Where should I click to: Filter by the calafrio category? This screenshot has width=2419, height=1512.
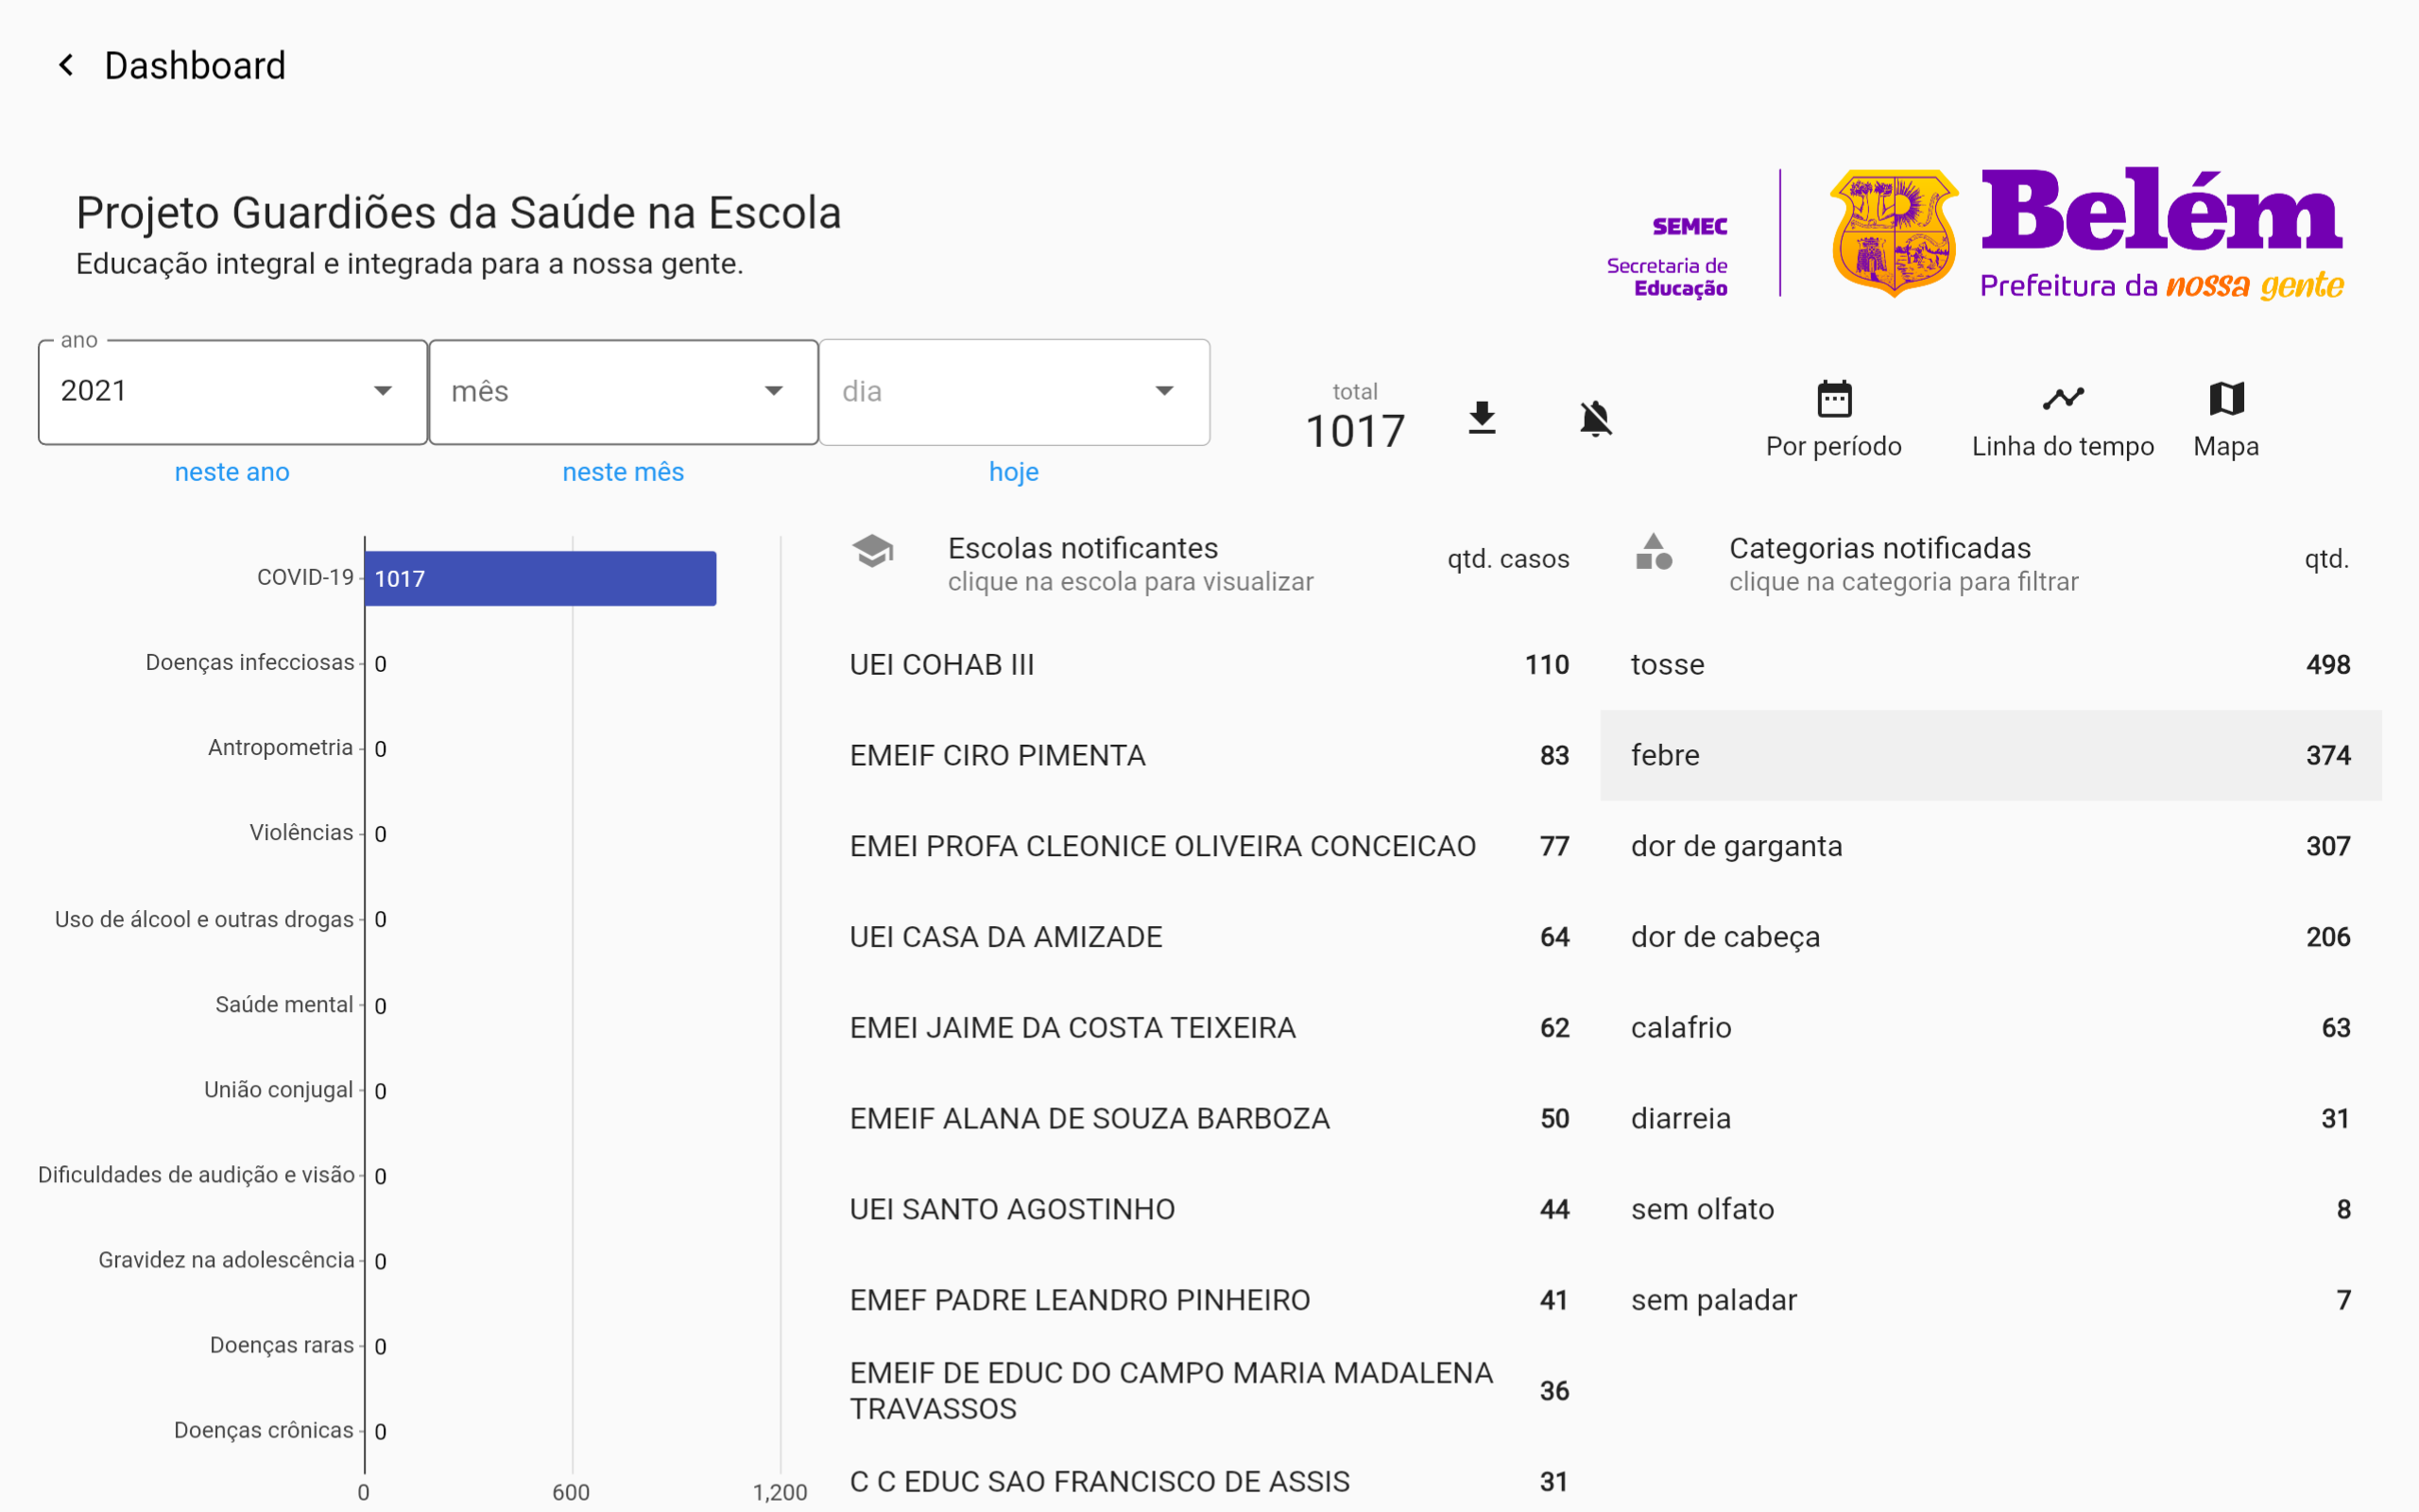(1990, 1028)
